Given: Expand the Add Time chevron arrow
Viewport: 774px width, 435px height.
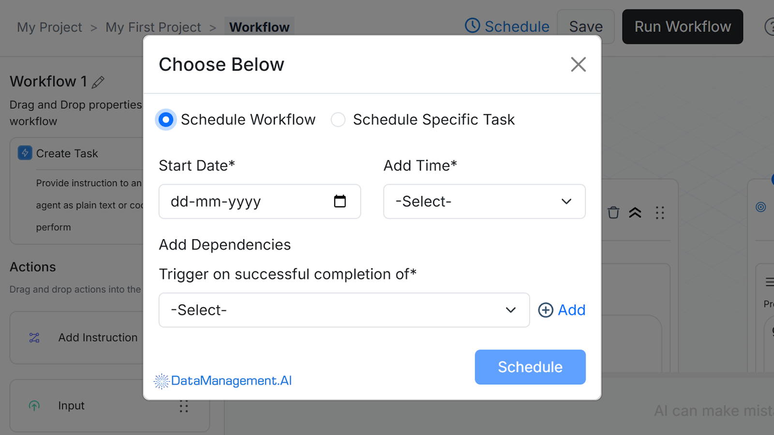Looking at the screenshot, I should coord(566,202).
